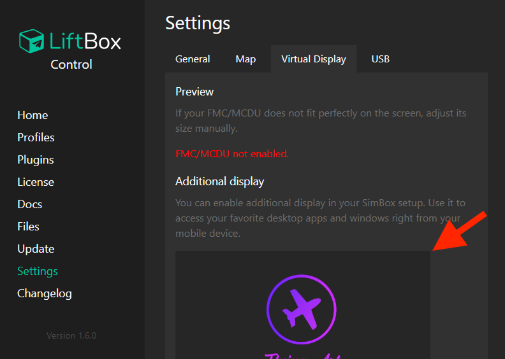Image resolution: width=505 pixels, height=359 pixels.
Task: Click the 'Version 1.6.0' label
Action: click(71, 335)
